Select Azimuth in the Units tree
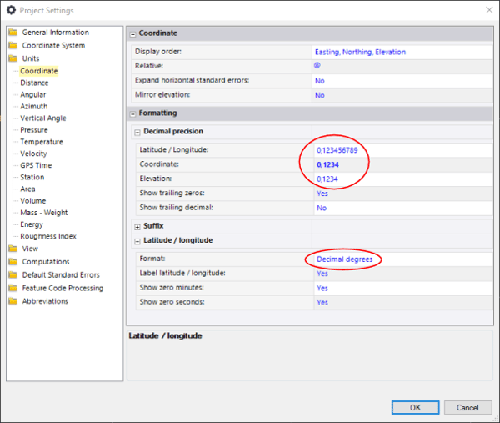This screenshot has width=500, height=423. tap(34, 107)
